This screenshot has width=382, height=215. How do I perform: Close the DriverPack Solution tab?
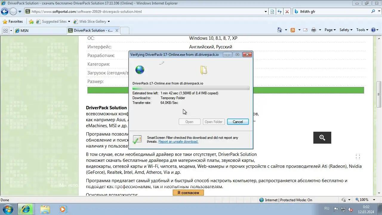[117, 30]
